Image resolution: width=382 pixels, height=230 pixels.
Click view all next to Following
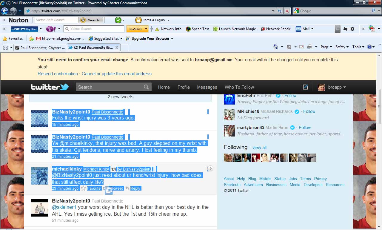tap(259, 148)
